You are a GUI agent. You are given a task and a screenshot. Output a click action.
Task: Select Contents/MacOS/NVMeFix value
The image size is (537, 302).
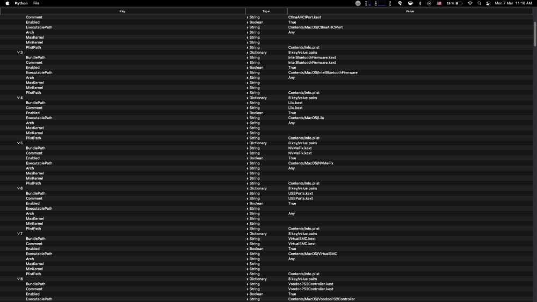[x=310, y=163]
